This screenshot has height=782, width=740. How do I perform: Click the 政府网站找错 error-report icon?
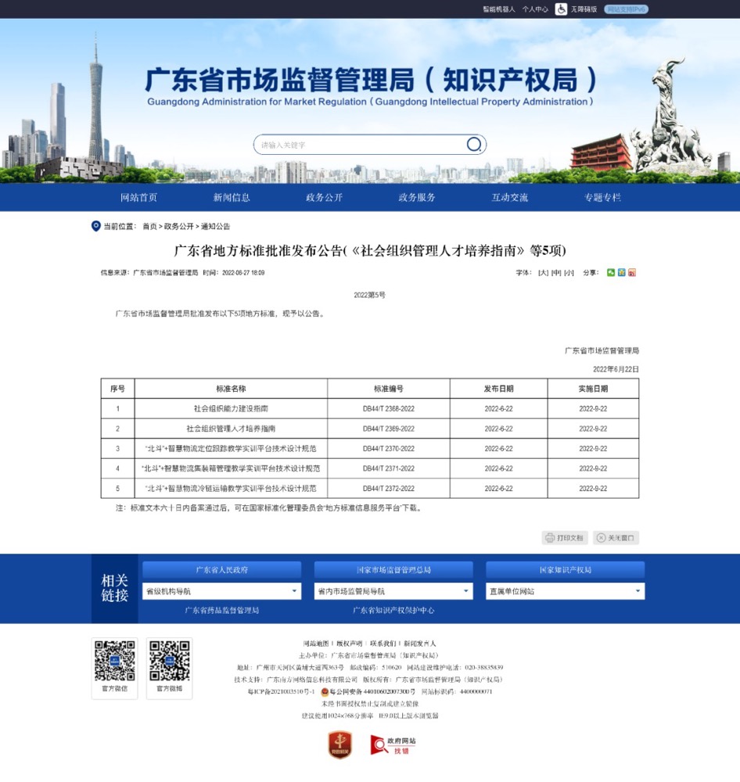coord(393,744)
